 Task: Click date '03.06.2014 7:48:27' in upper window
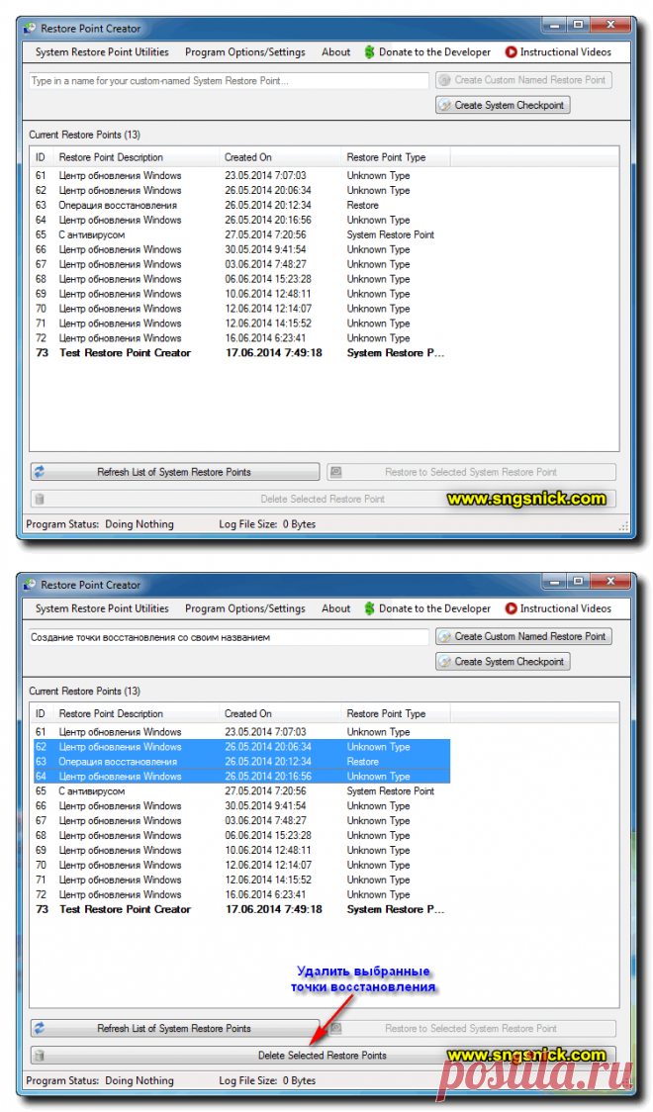pyautogui.click(x=265, y=264)
